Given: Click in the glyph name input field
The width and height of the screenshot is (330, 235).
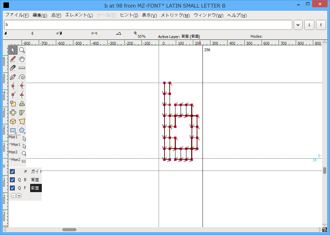Looking at the screenshot, I should pos(148,25).
